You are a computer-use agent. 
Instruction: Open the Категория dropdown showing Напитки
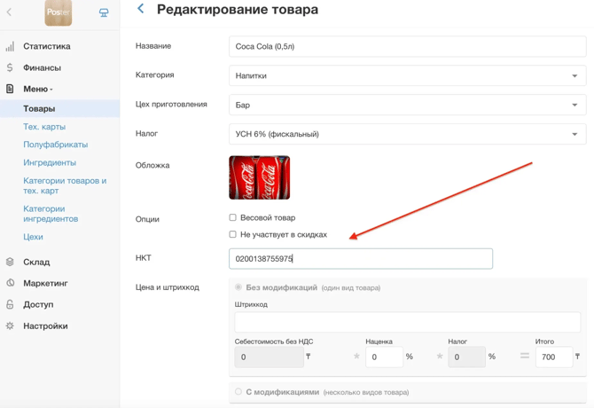[x=407, y=76]
